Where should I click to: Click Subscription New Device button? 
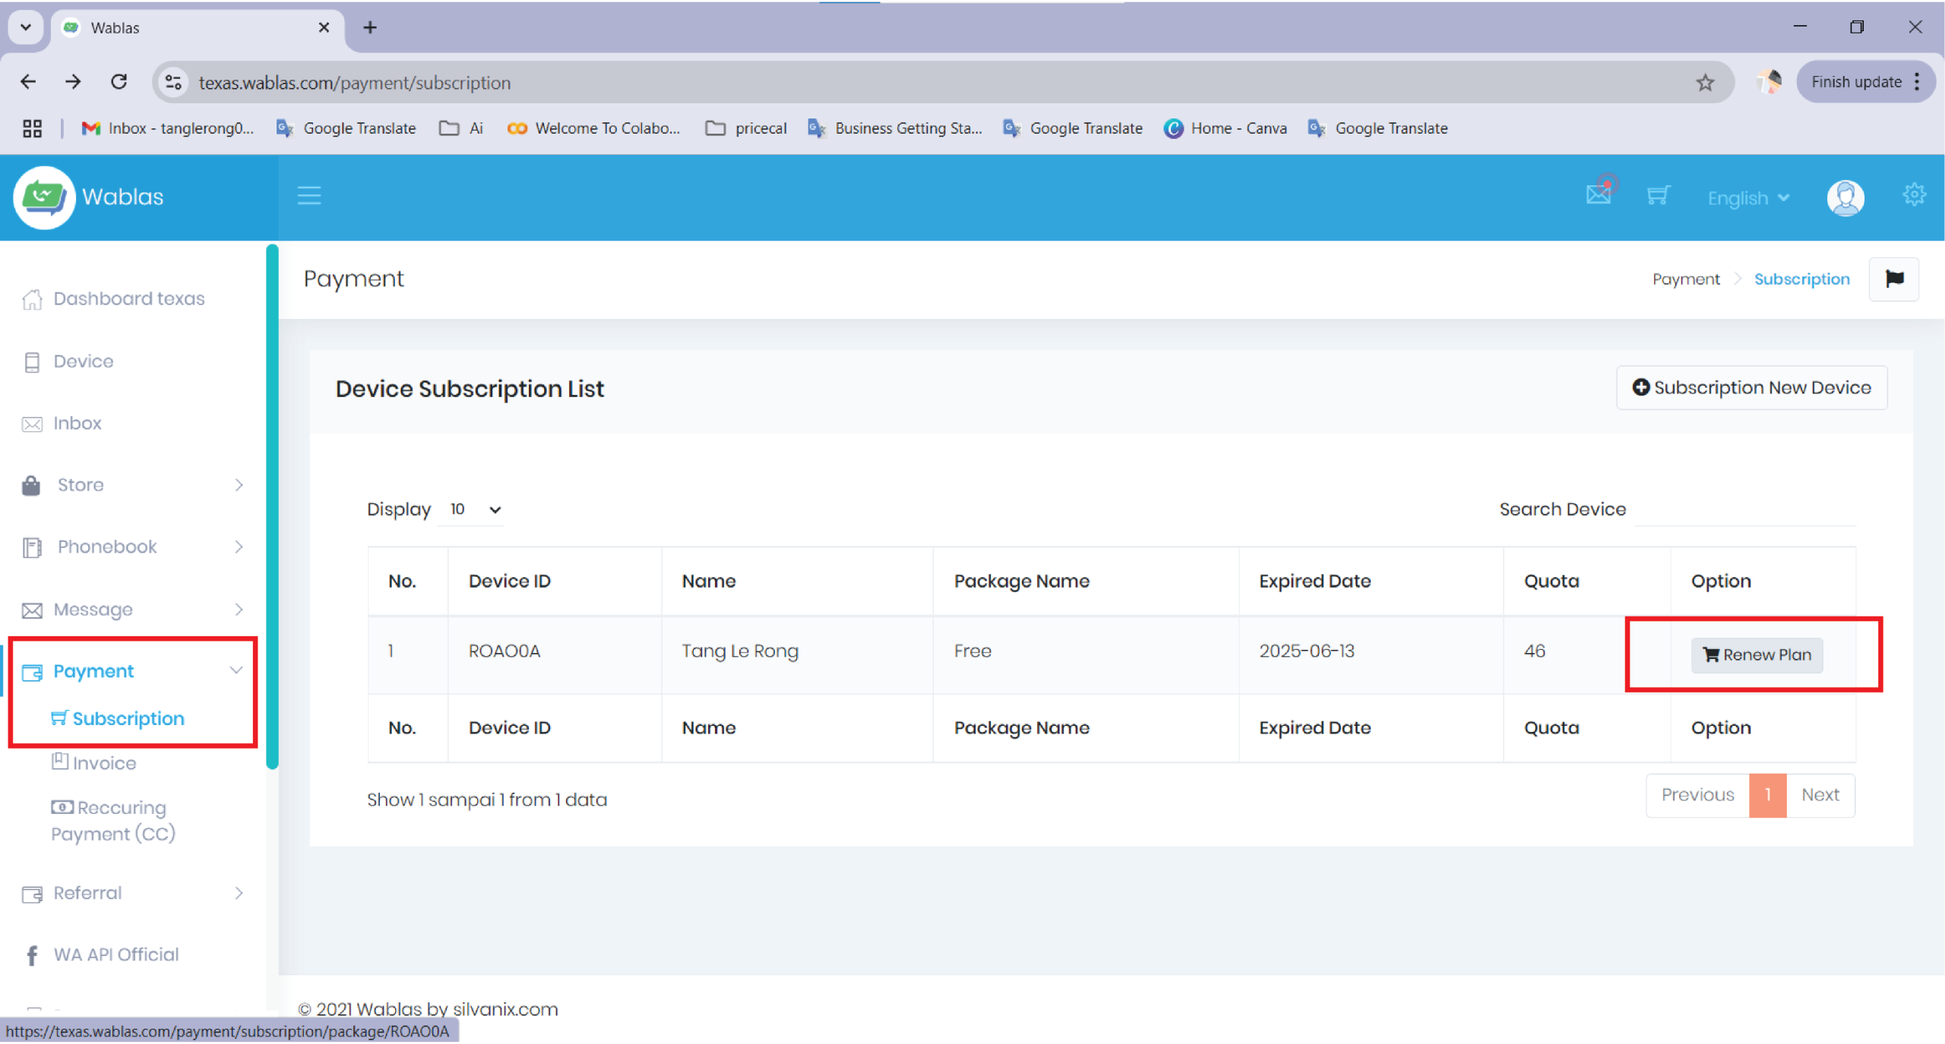(1752, 388)
